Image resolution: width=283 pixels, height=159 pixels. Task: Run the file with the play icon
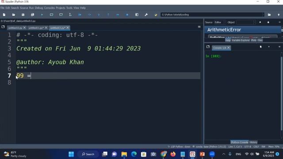42,15
